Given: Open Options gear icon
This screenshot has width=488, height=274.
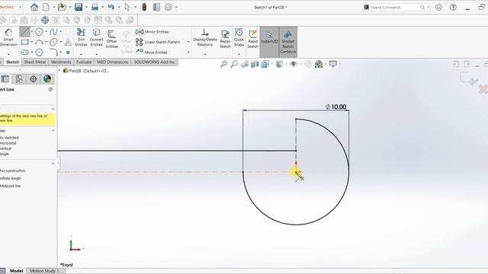Looking at the screenshot, I should point(168,7).
